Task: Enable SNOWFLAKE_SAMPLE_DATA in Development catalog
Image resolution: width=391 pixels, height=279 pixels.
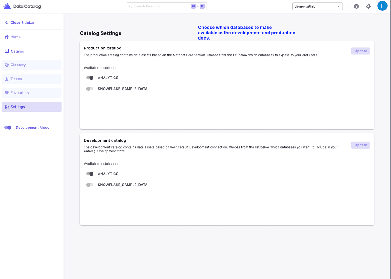Action: click(x=90, y=185)
